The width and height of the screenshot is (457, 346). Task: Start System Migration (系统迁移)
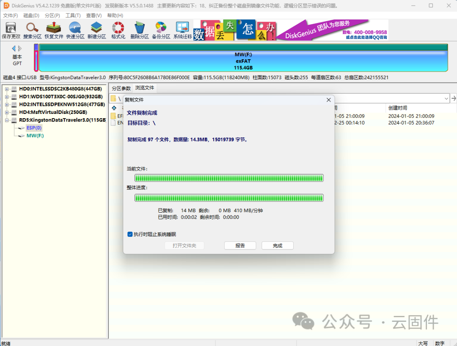182,30
